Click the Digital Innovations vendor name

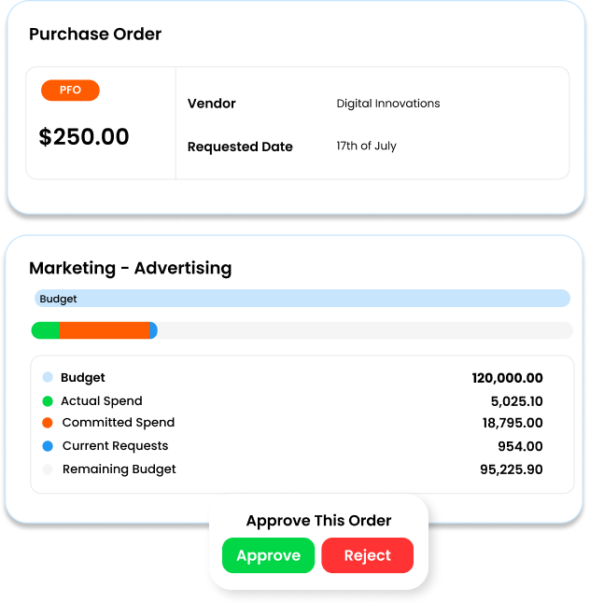click(x=388, y=104)
